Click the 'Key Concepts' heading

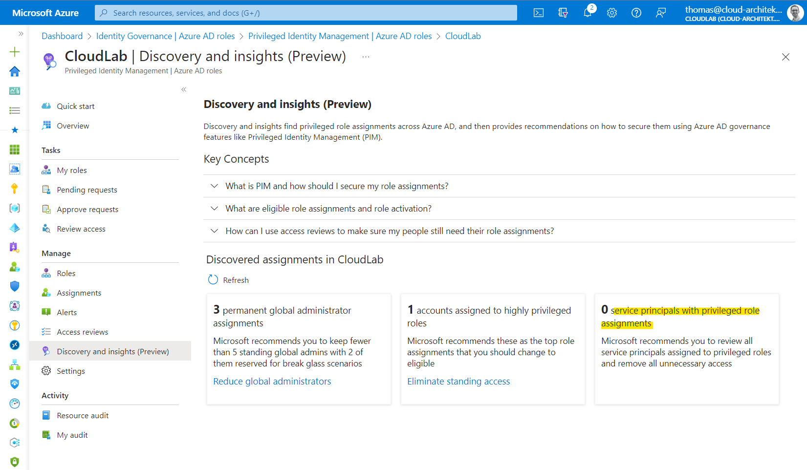point(236,159)
